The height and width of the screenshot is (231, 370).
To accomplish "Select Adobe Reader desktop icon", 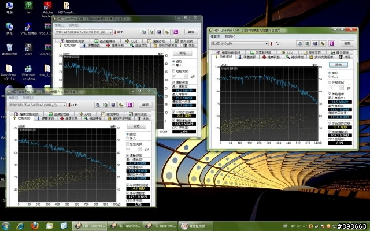I will point(47,9).
